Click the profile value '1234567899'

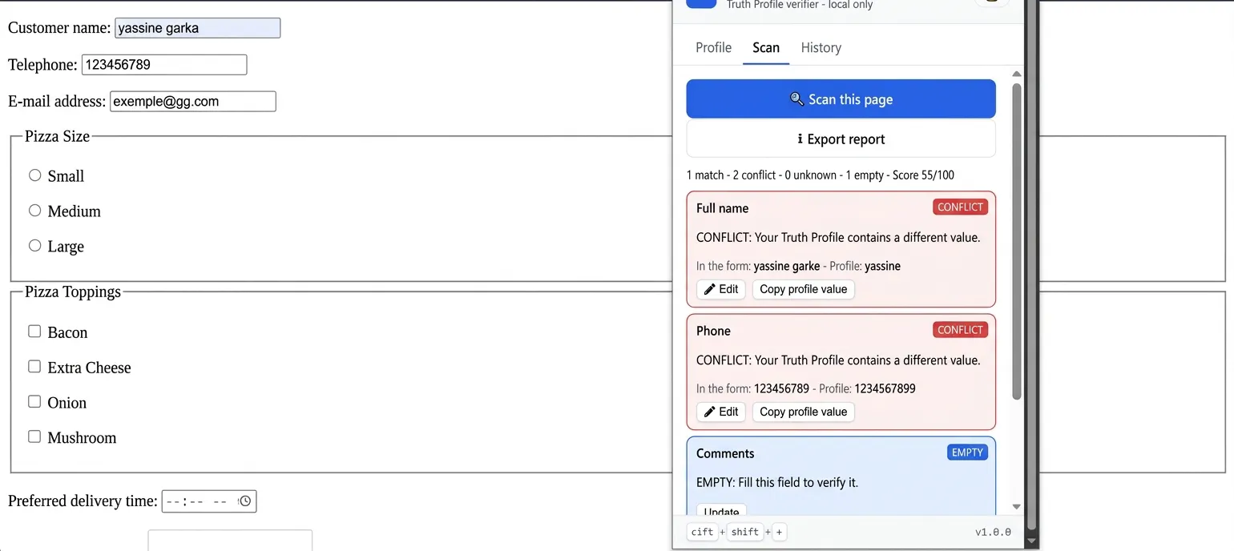pyautogui.click(x=885, y=388)
